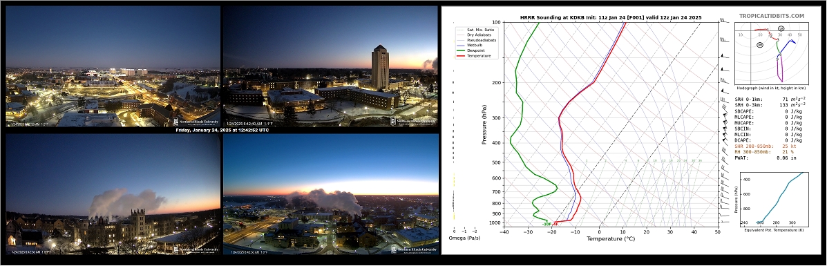827x266 pixels.
Task: Click the Friday, January 24, 2025 timestamp caption
Action: pyautogui.click(x=222, y=130)
